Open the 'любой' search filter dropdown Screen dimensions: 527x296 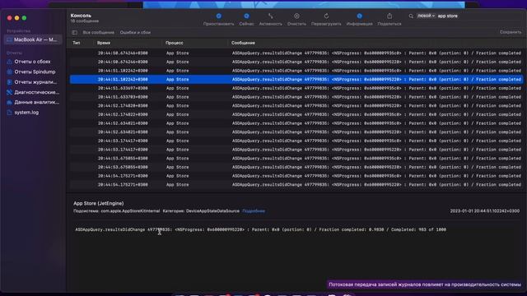pyautogui.click(x=426, y=16)
